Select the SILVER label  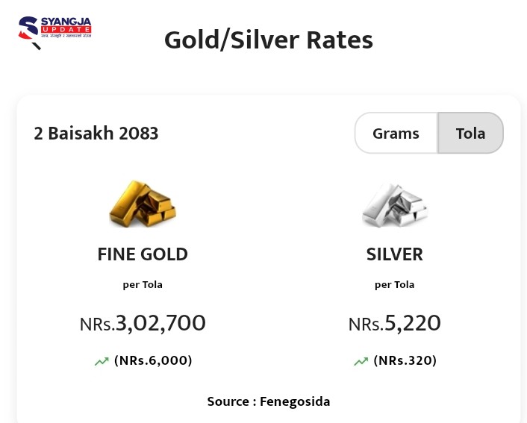tap(394, 254)
